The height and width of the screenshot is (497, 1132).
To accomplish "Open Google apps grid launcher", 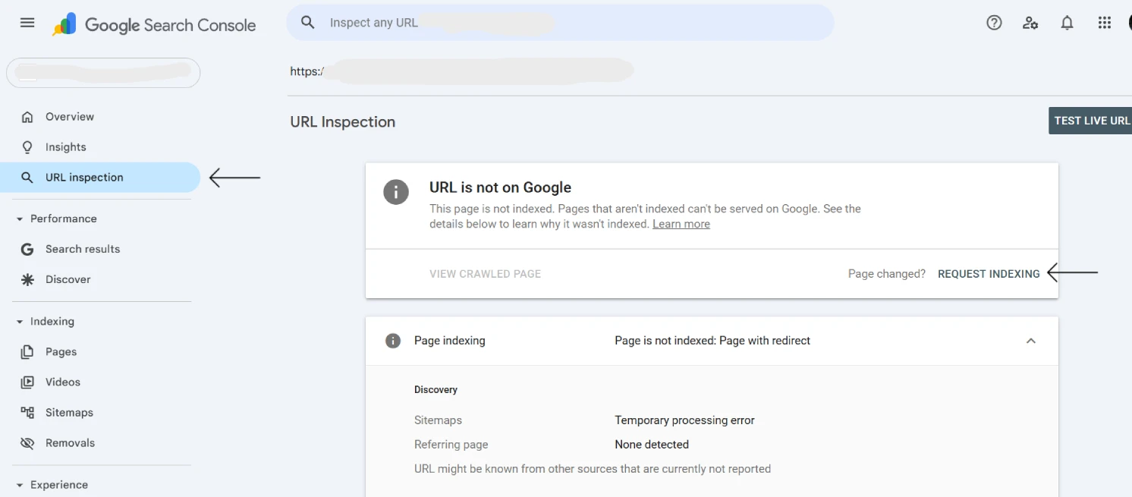I will point(1105,22).
